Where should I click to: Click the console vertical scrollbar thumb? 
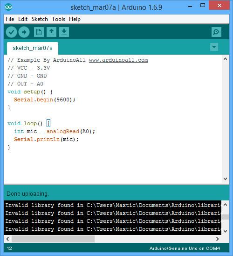(226, 217)
